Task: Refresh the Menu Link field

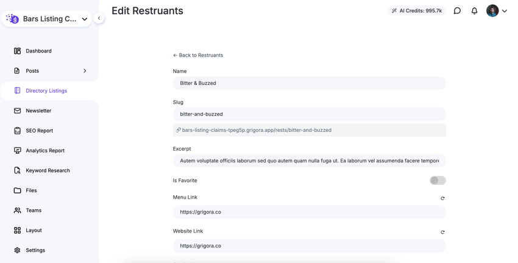Action: click(442, 198)
